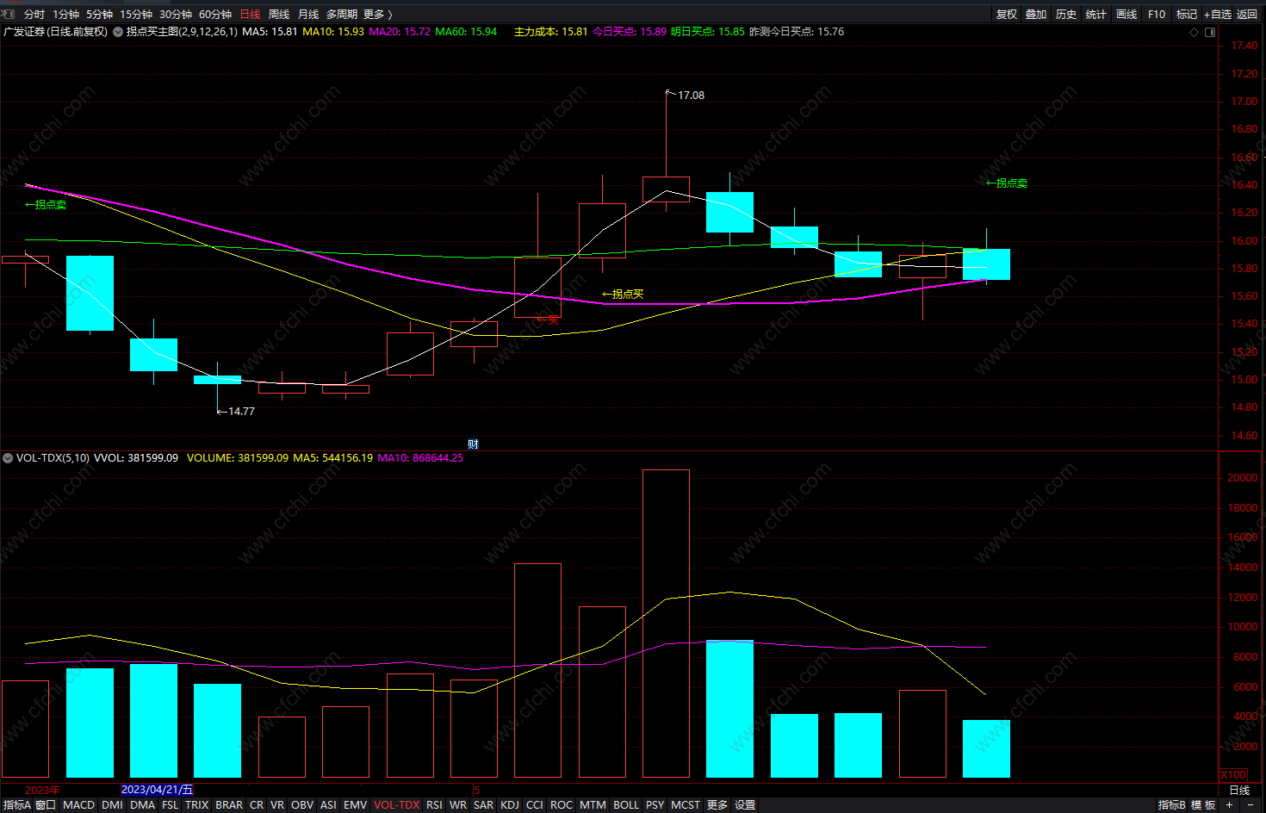The width and height of the screenshot is (1266, 813).
Task: Click the panel collapse icon at top-left
Action: tap(8, 14)
